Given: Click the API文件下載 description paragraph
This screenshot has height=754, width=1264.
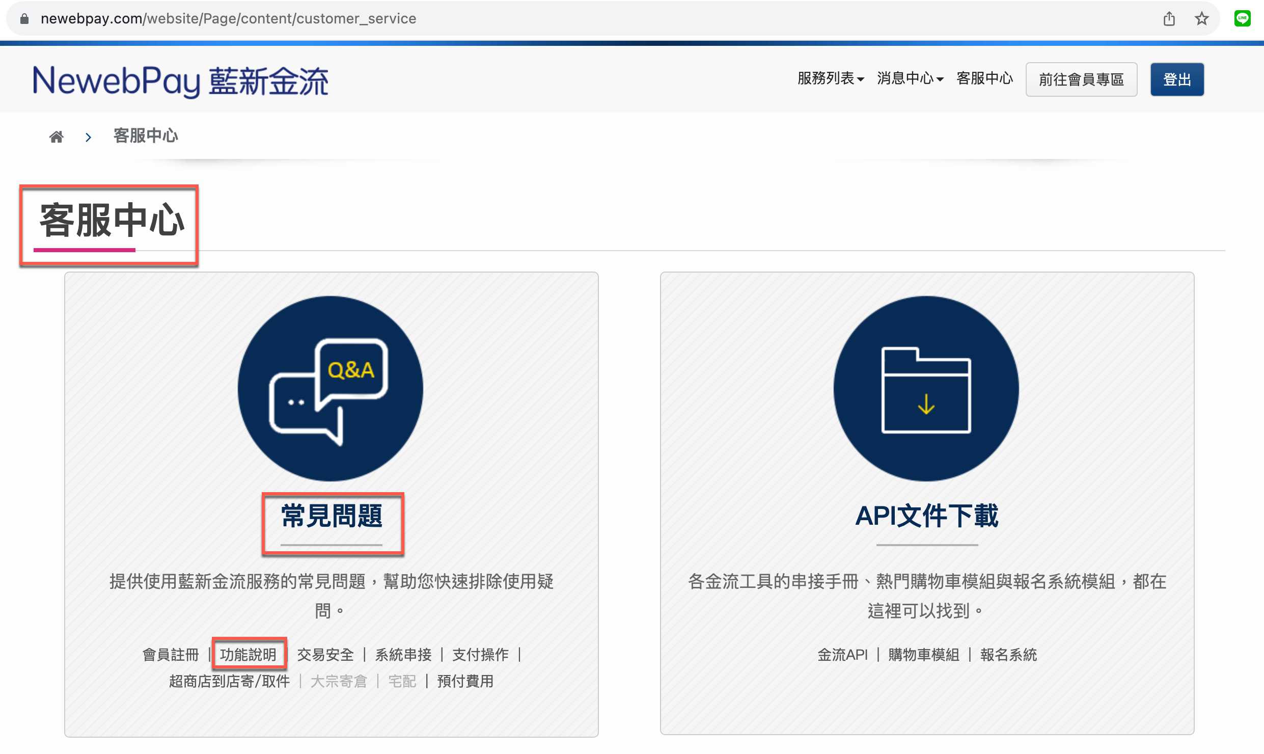Looking at the screenshot, I should tap(927, 596).
